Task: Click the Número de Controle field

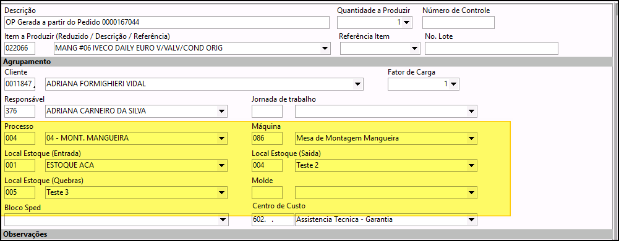Action: click(x=458, y=22)
